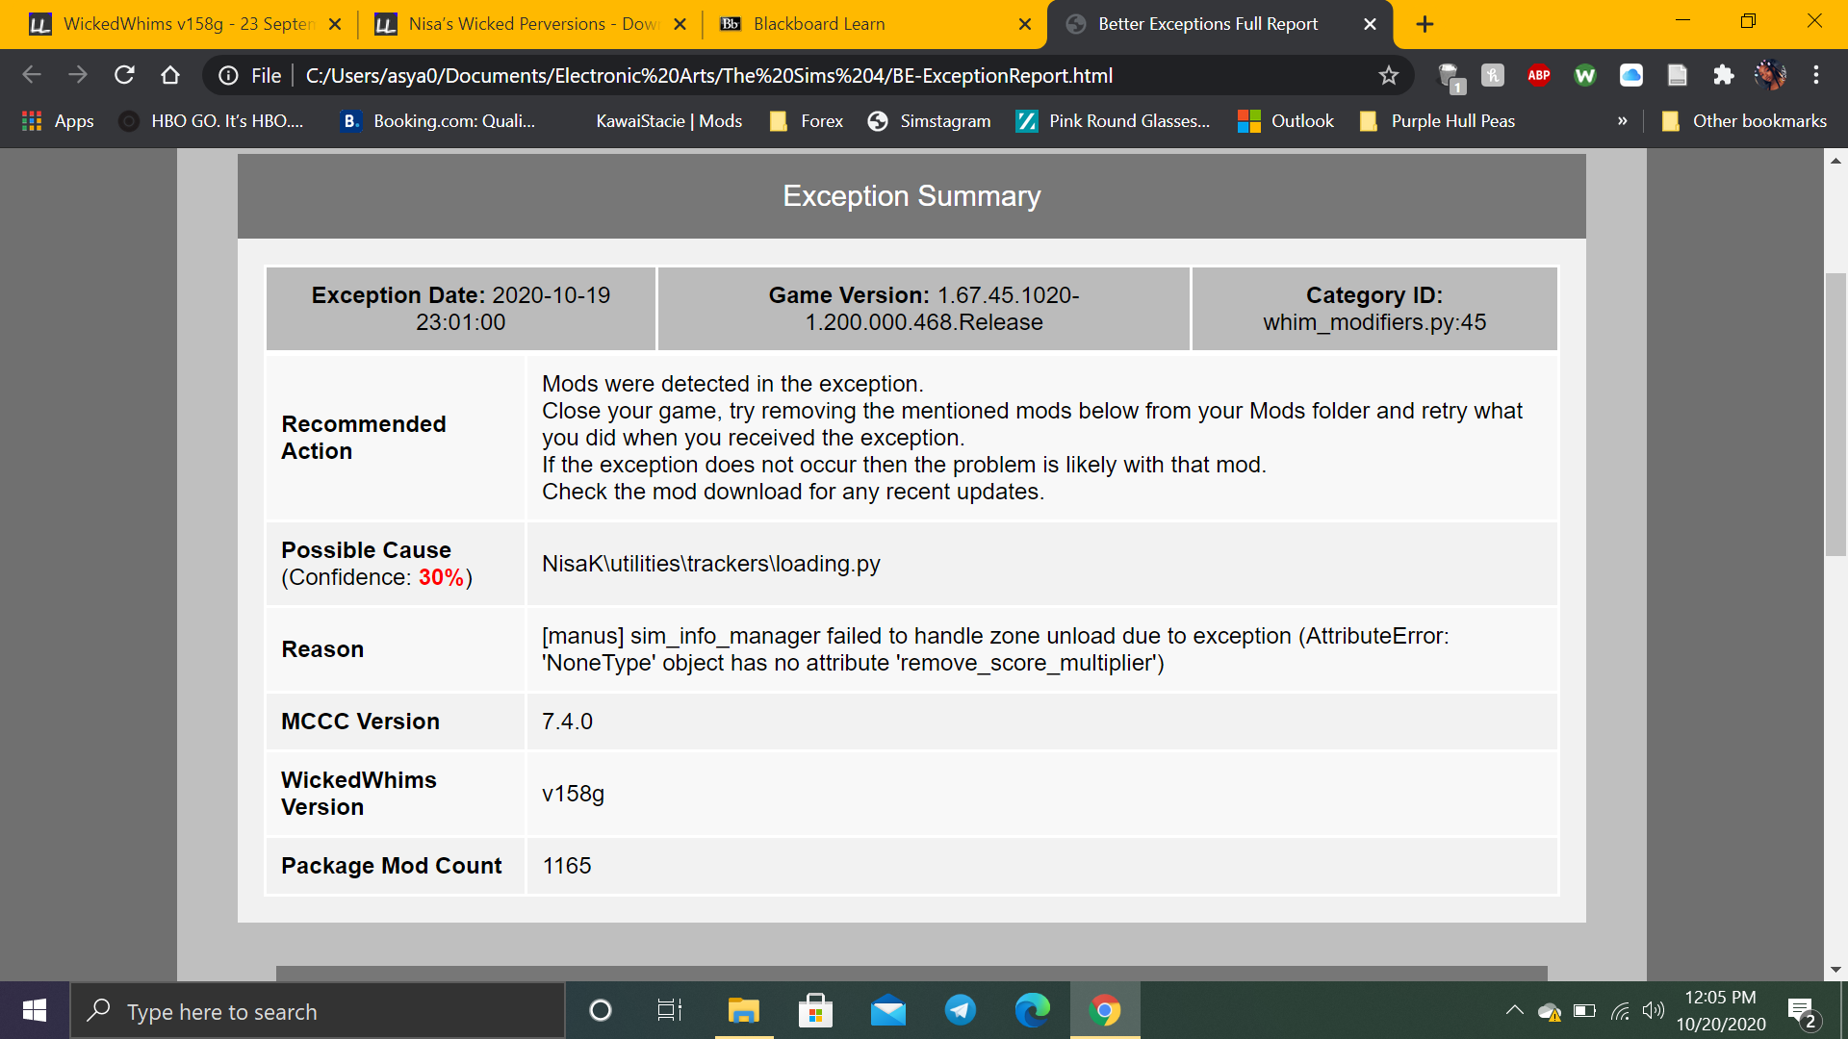Click the NisaK\utilities\trackers\loading.py possible cause text
The image size is (1848, 1039).
(x=711, y=564)
